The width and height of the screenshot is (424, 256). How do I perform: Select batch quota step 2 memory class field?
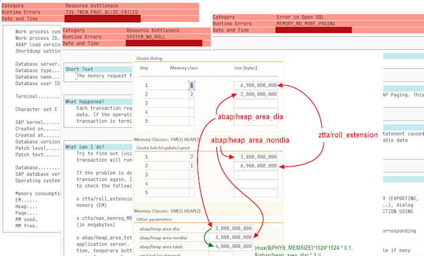click(191, 166)
